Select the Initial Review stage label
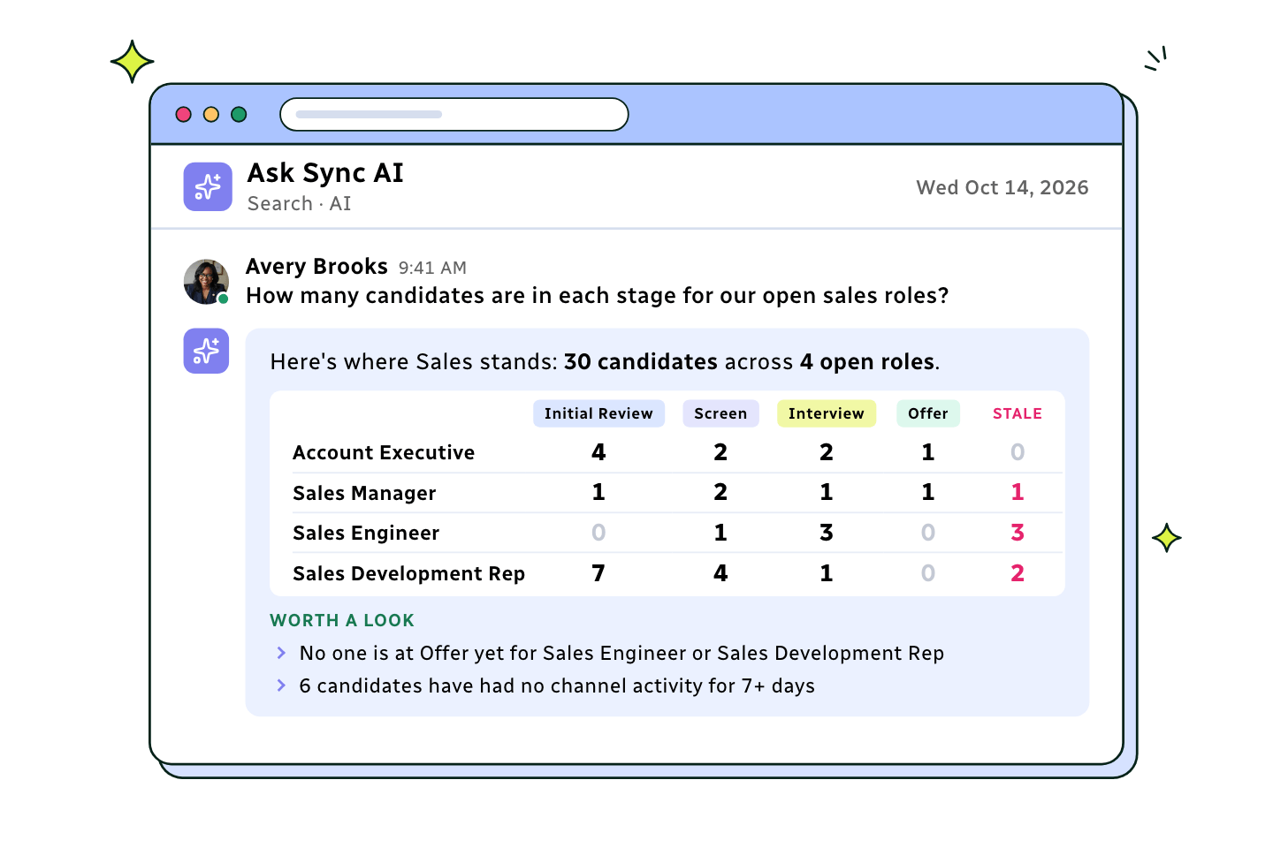Screen dimensions: 1273x848 pos(598,413)
